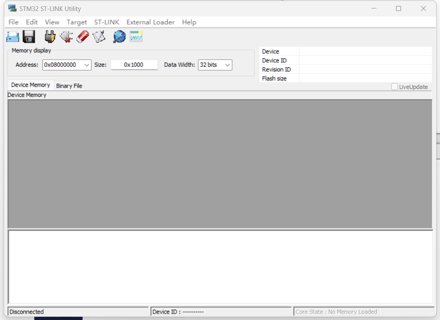Click the blue globe update icon

(119, 37)
